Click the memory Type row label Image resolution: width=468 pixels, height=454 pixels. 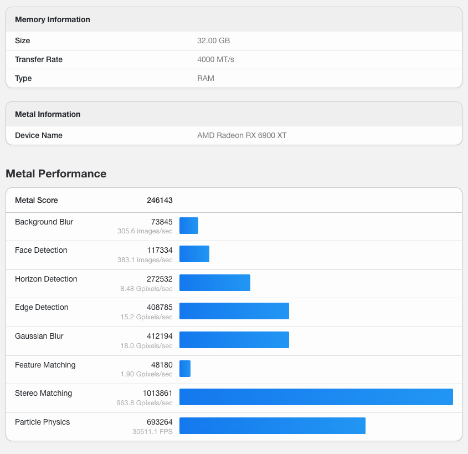pos(23,78)
